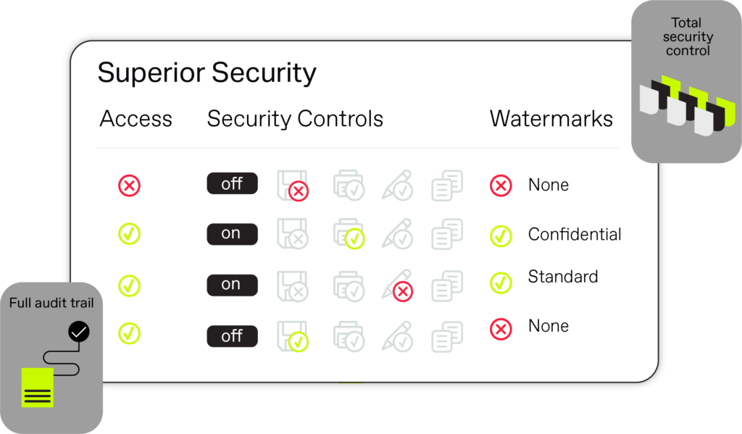
Task: Click the save icon with green check in fourth row
Action: pyautogui.click(x=293, y=336)
